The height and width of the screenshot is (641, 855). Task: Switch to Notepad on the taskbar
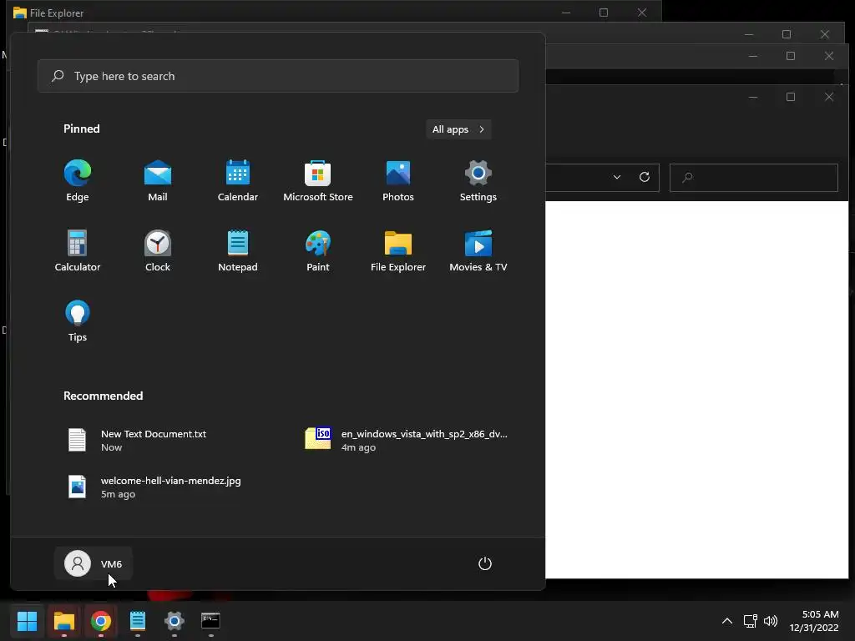(x=138, y=621)
